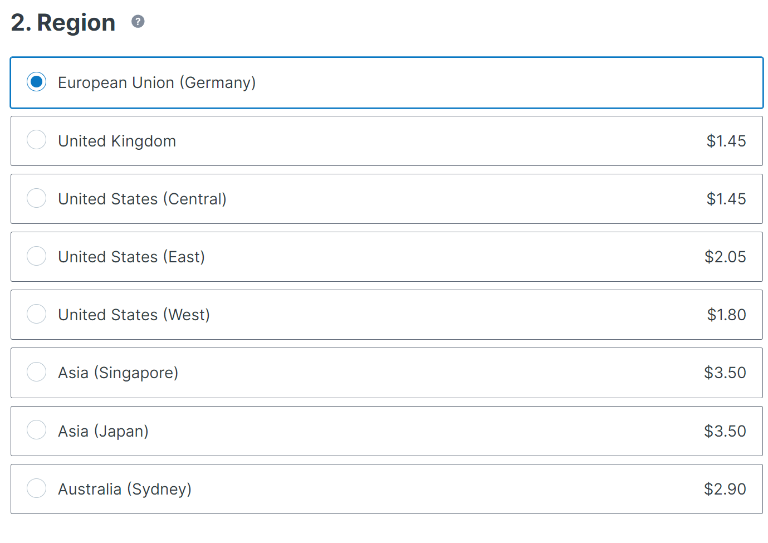Pick the United States (Central) radio button
The width and height of the screenshot is (768, 543).
(x=37, y=198)
